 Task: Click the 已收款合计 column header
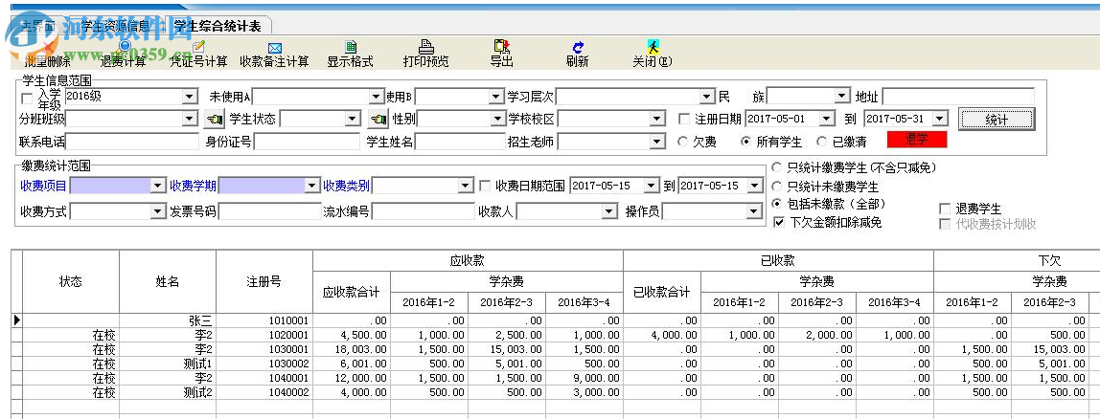(661, 292)
